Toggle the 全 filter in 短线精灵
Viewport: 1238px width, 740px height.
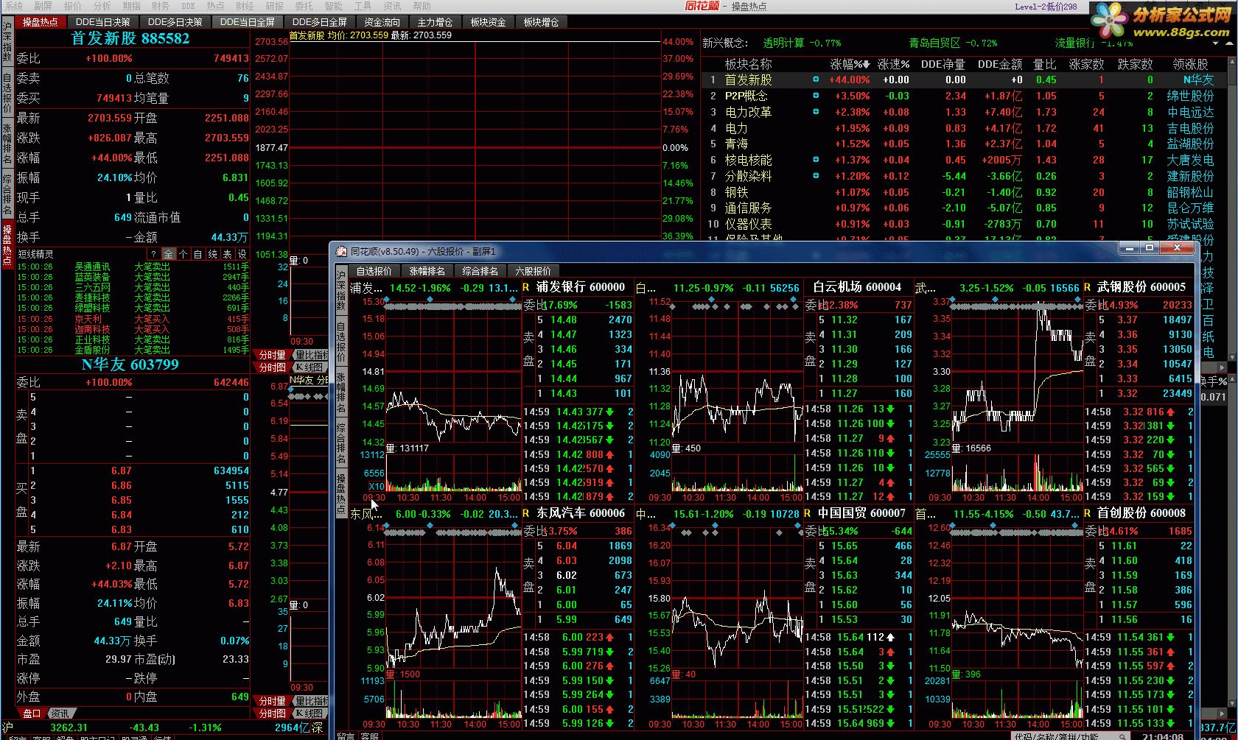tap(169, 254)
